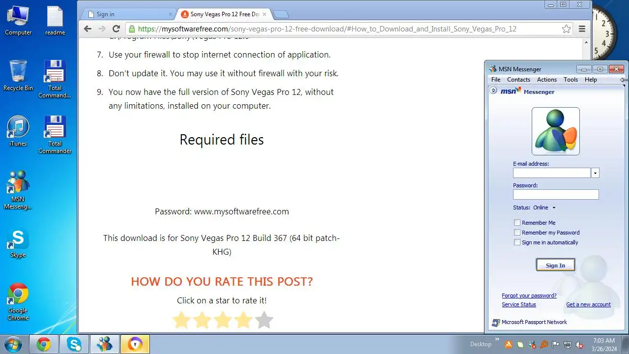The image size is (629, 354).
Task: Click the Chrome address bar URL
Action: click(327, 29)
